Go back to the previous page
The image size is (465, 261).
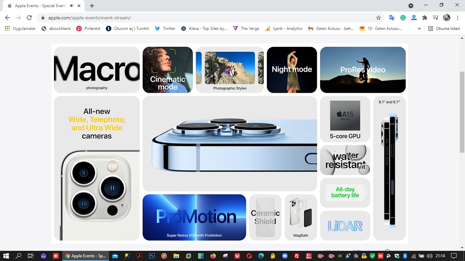pos(7,18)
